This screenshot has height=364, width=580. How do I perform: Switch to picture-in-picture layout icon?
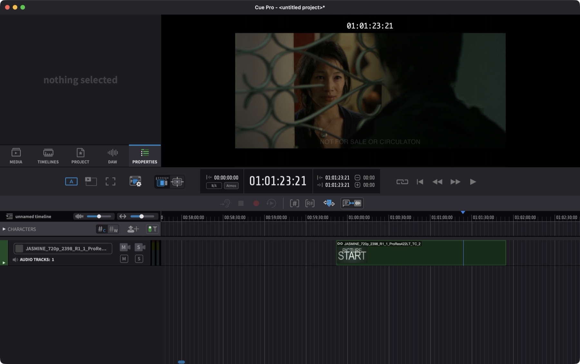coord(91,182)
